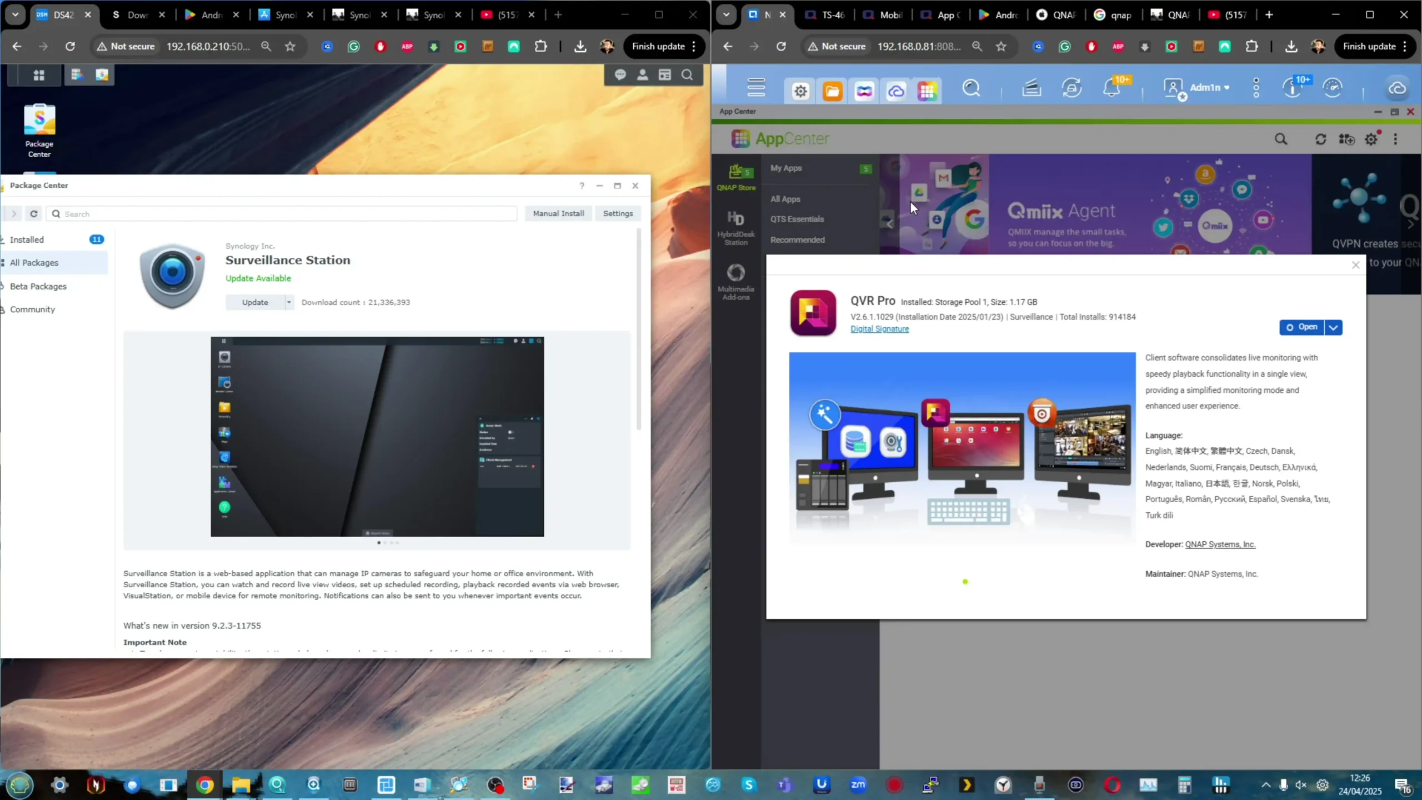Open Zoom from the taskbar

point(858,785)
